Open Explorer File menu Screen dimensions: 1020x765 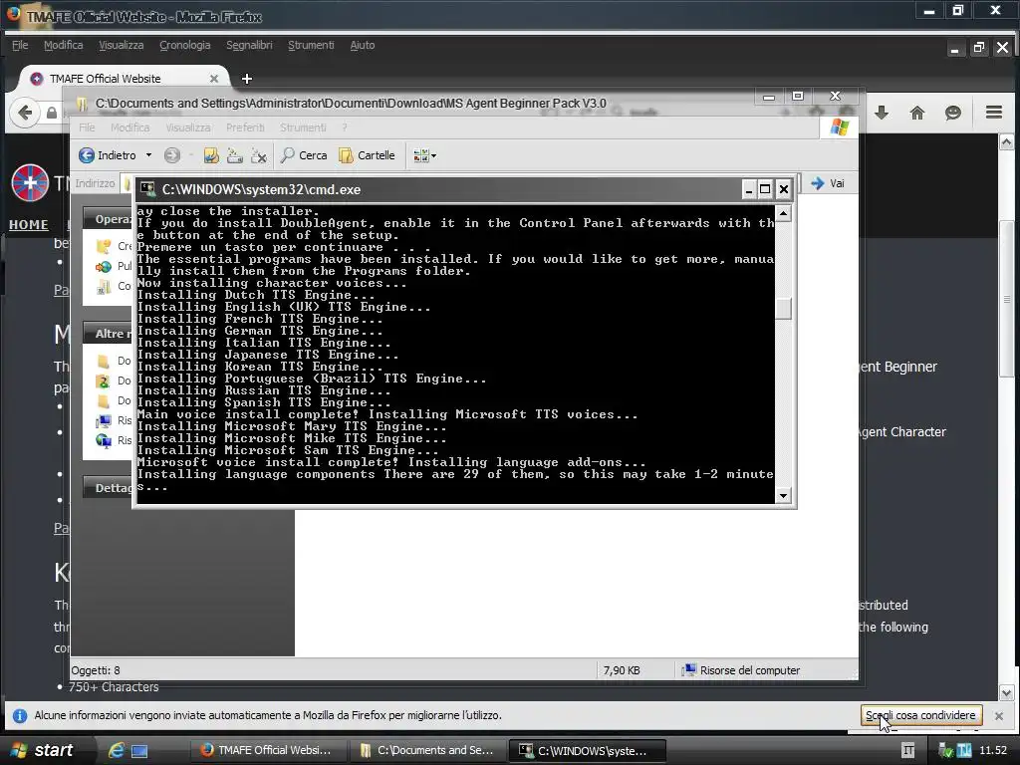click(88, 127)
